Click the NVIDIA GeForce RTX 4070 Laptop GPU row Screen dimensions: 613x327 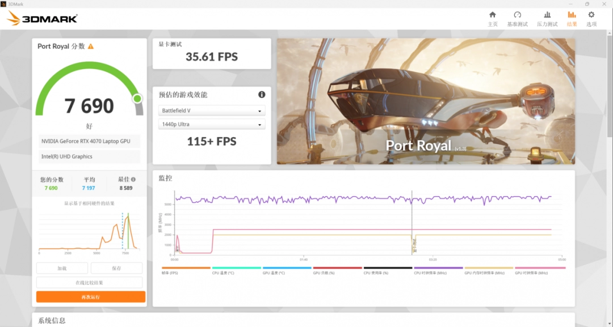(x=89, y=141)
